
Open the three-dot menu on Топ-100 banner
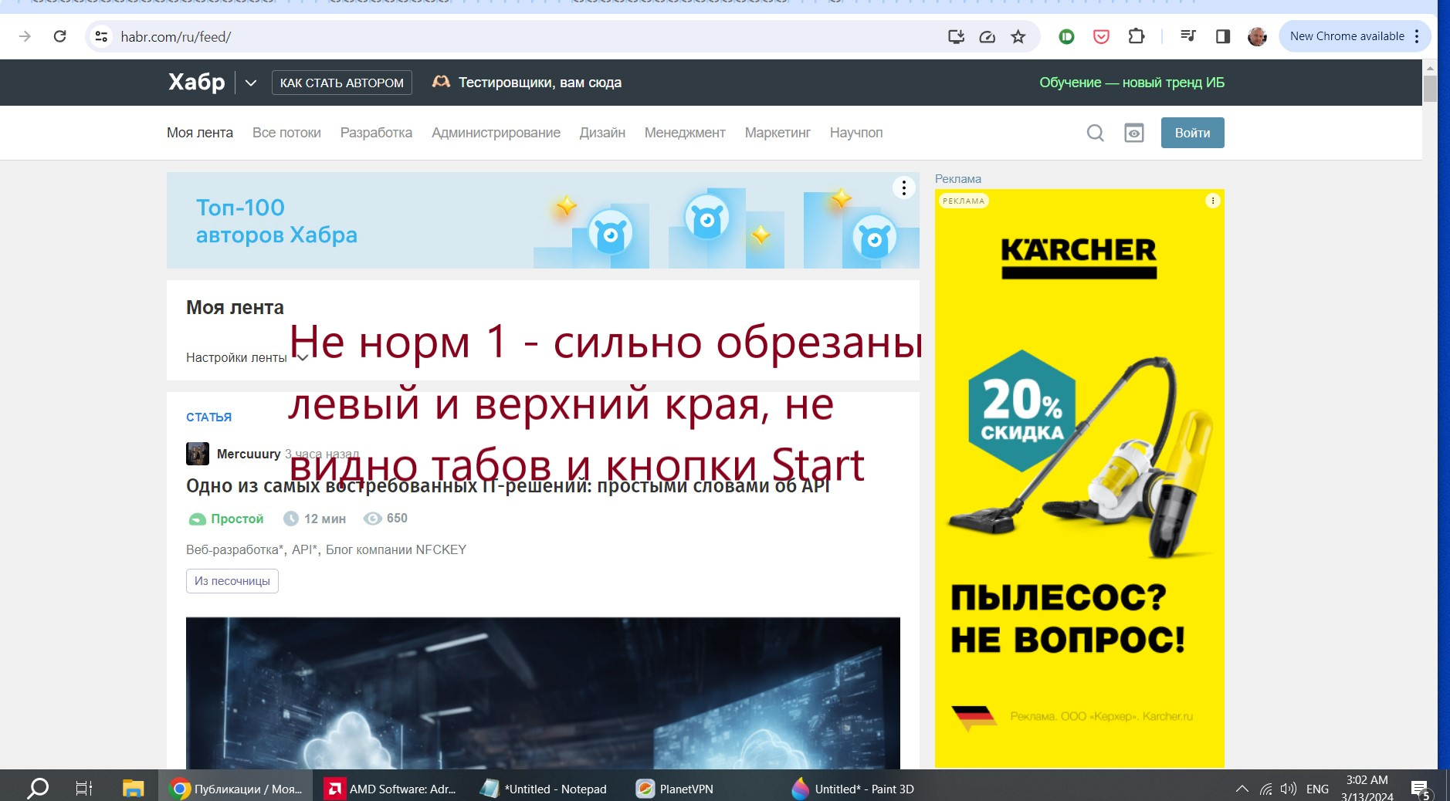pyautogui.click(x=904, y=188)
